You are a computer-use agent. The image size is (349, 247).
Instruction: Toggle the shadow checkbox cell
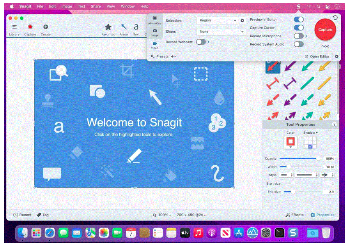click(310, 146)
